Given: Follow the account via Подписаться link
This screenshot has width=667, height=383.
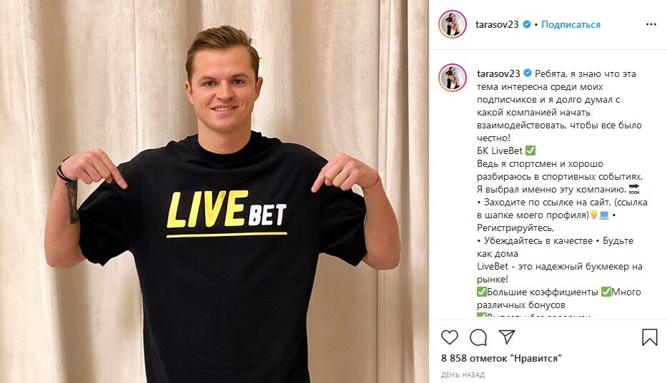Looking at the screenshot, I should pyautogui.click(x=571, y=25).
